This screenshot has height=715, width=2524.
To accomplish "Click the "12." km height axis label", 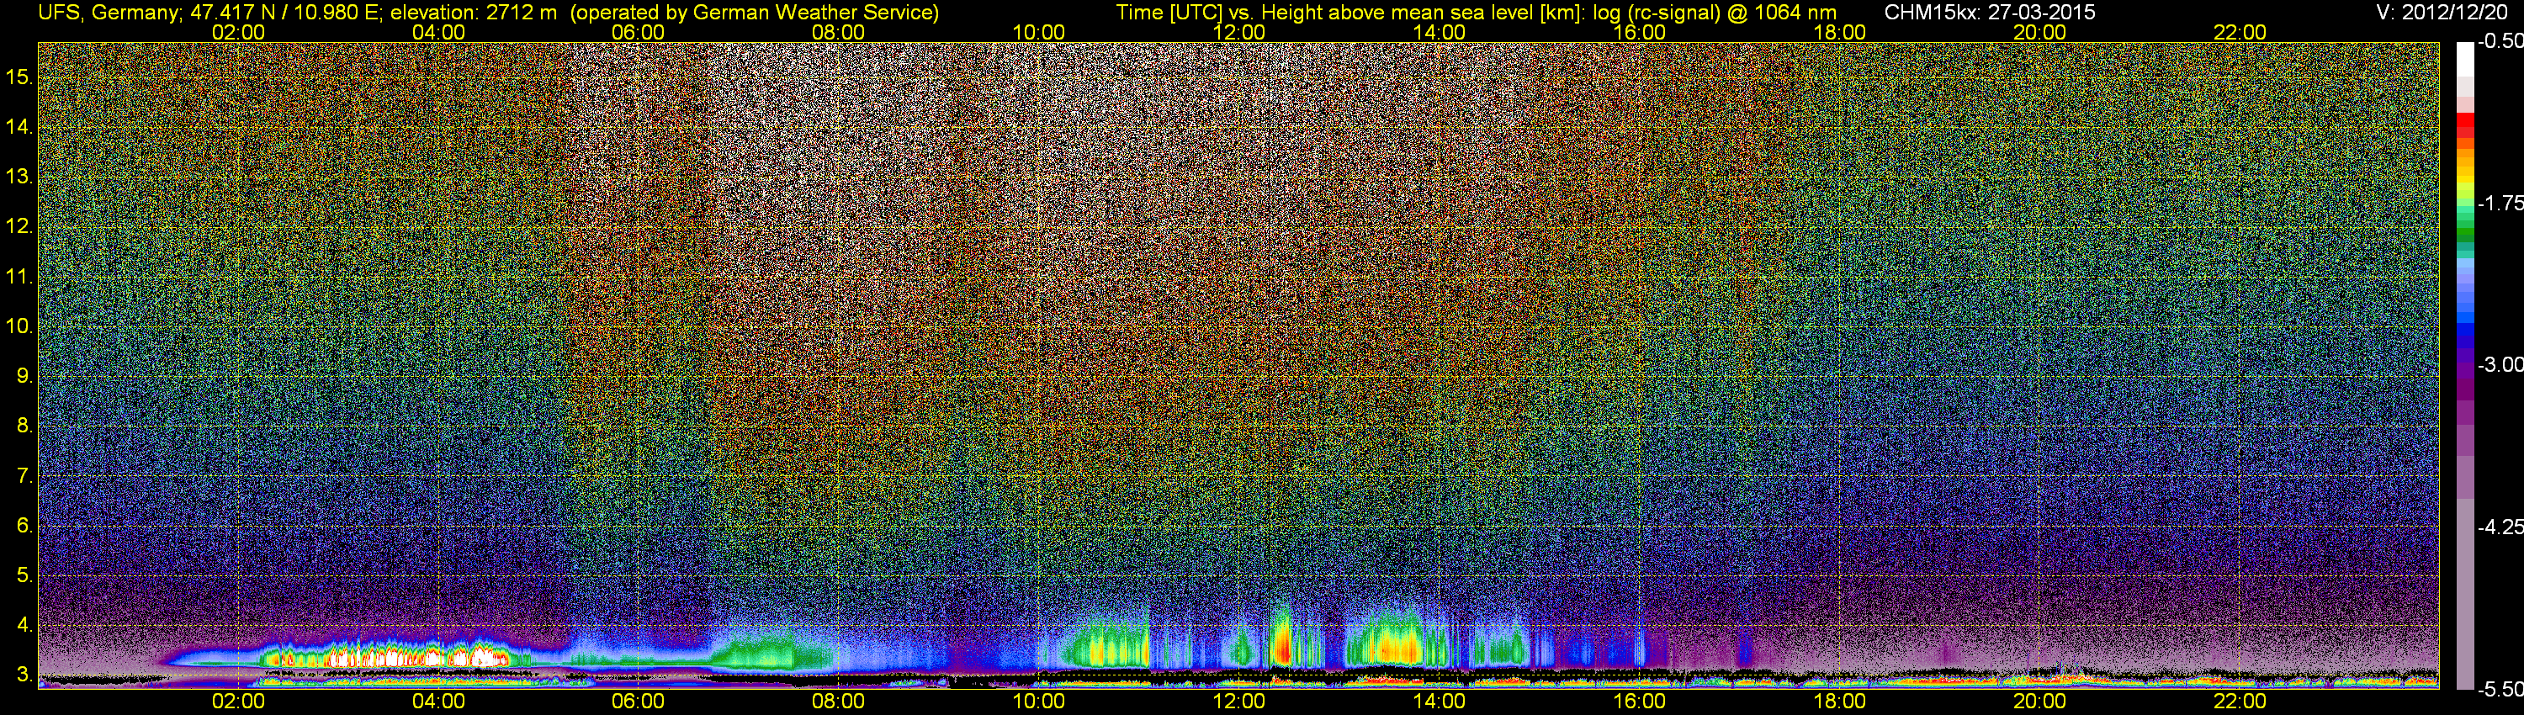I will point(19,226).
